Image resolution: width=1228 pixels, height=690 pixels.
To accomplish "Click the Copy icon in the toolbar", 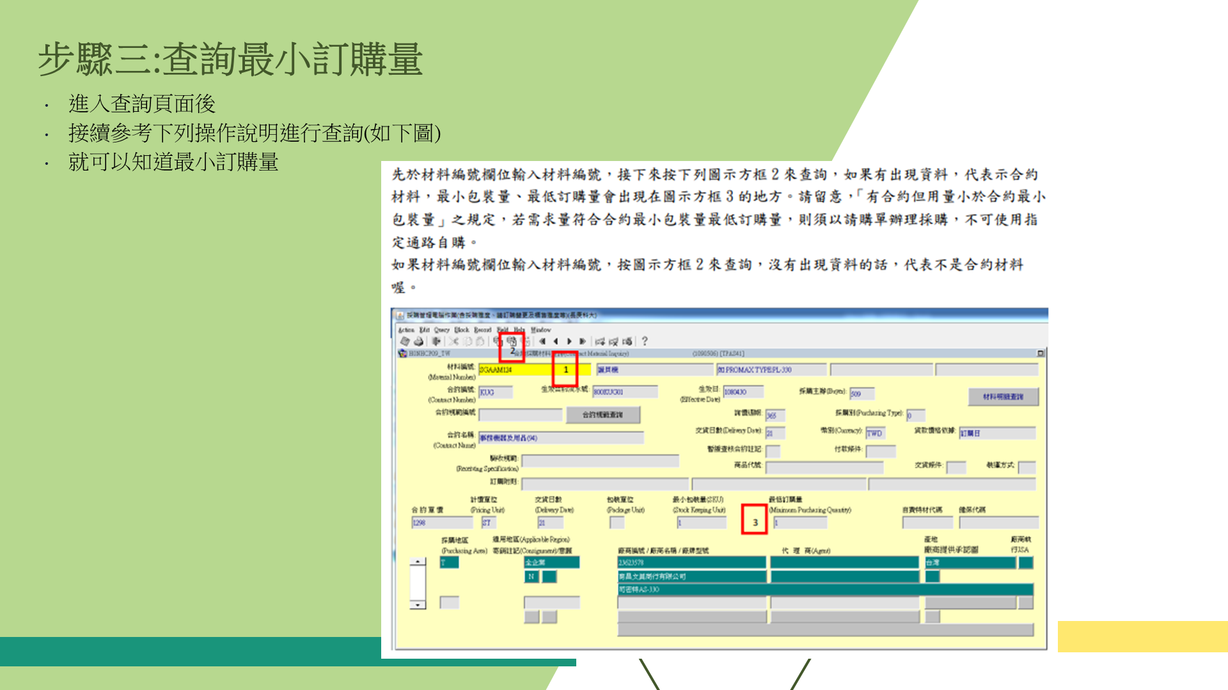I will pyautogui.click(x=467, y=341).
